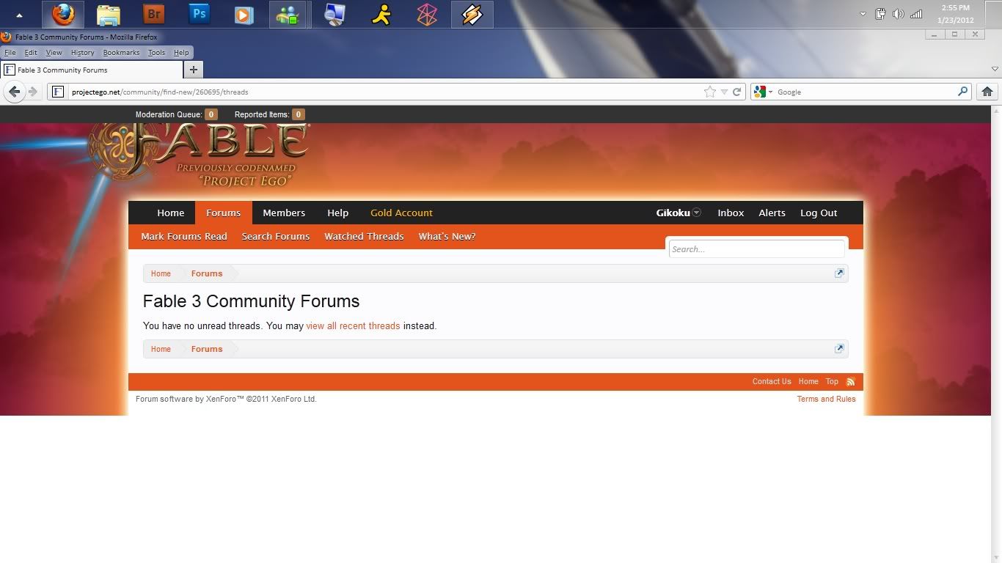Open Moderation Queue link

coord(176,114)
